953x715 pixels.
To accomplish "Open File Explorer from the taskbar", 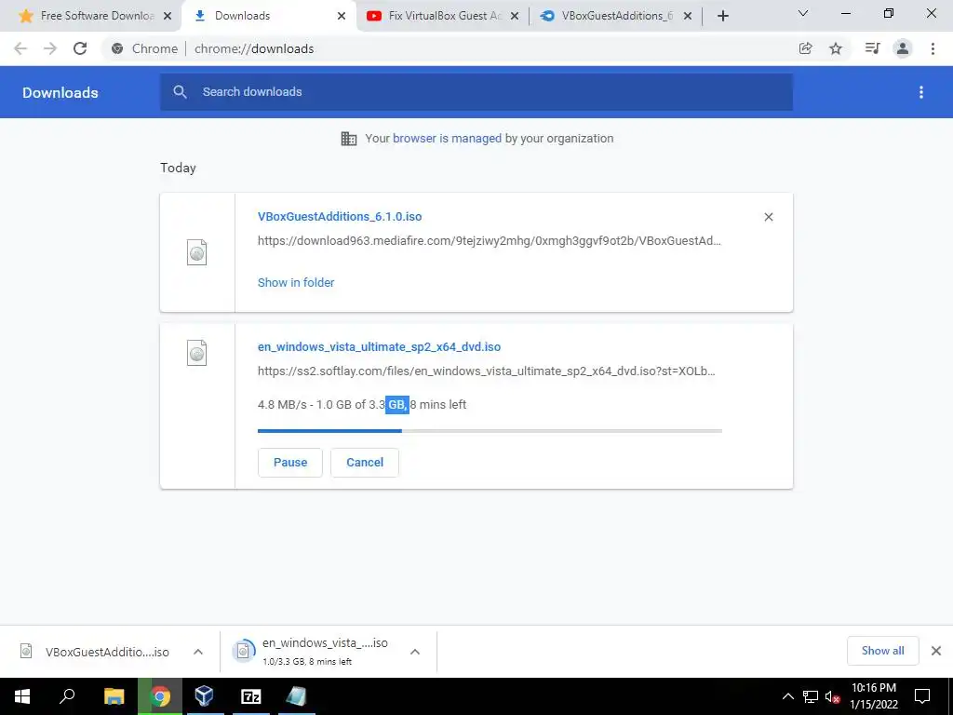I will click(x=114, y=696).
